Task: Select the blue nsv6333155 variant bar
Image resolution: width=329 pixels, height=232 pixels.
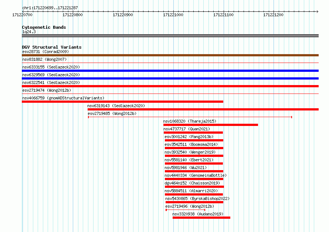Action: point(170,71)
